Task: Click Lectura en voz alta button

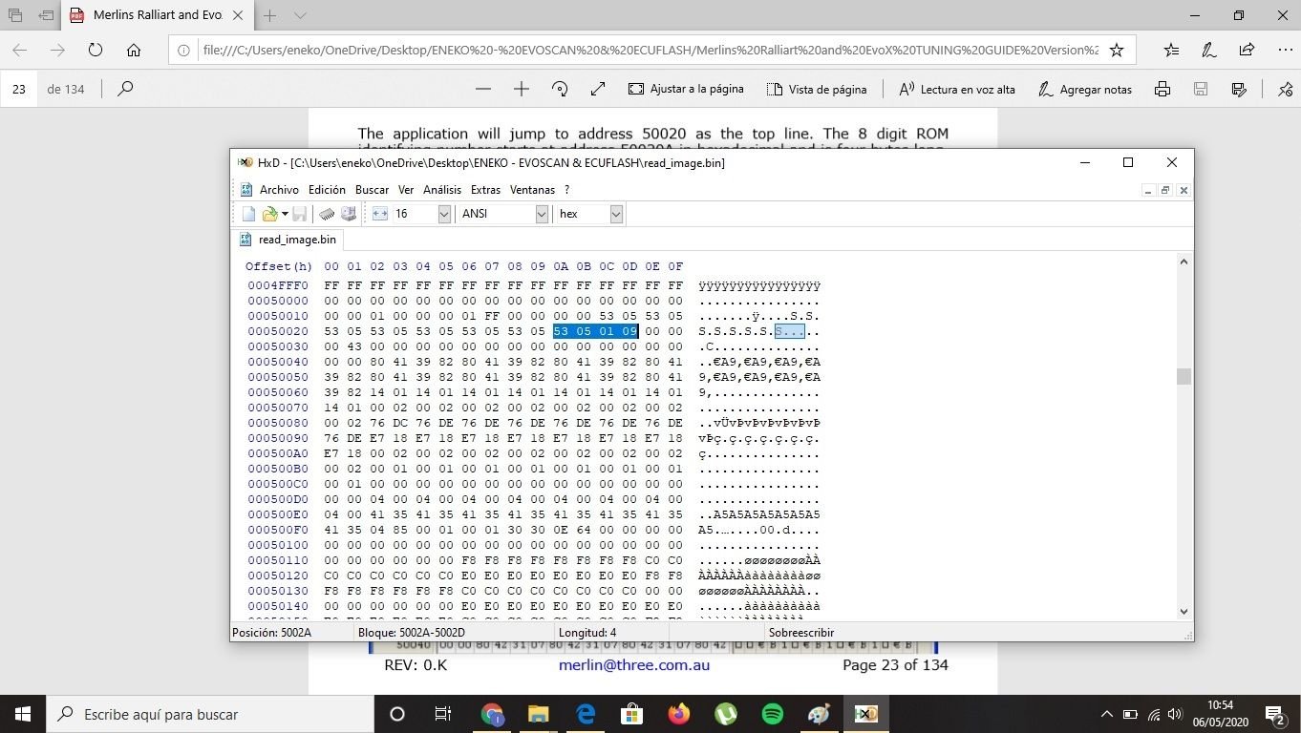Action: tap(956, 89)
